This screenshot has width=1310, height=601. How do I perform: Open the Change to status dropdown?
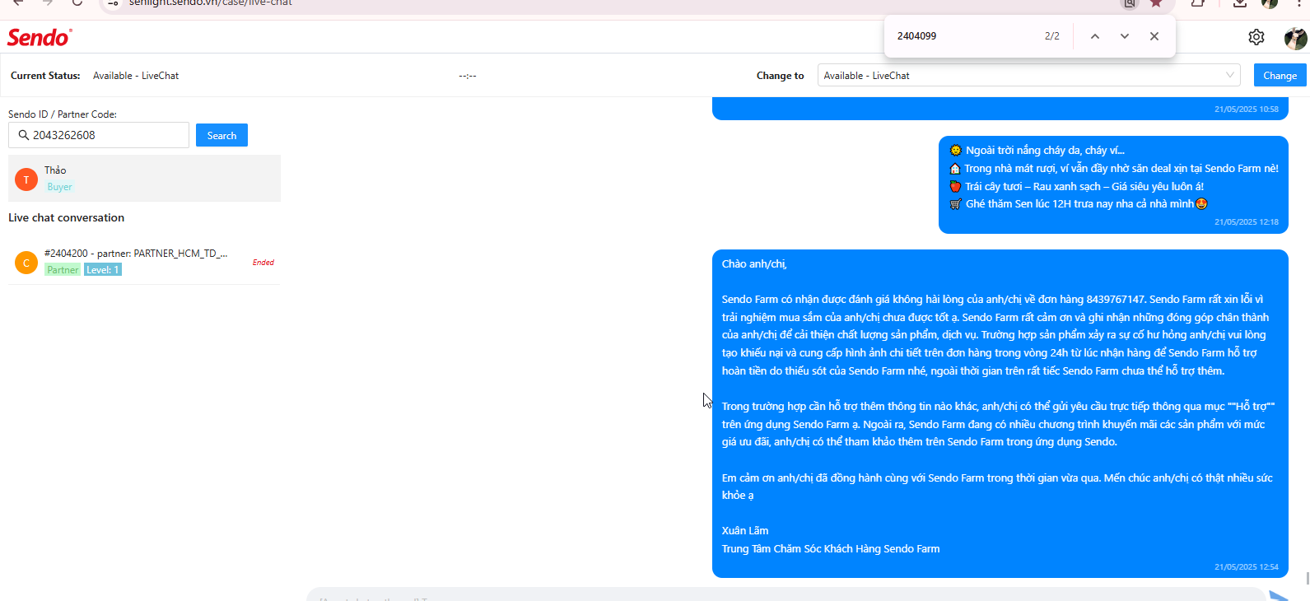1028,75
